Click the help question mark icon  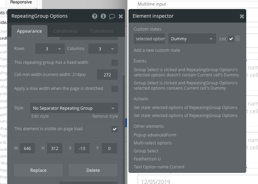(x=95, y=16)
